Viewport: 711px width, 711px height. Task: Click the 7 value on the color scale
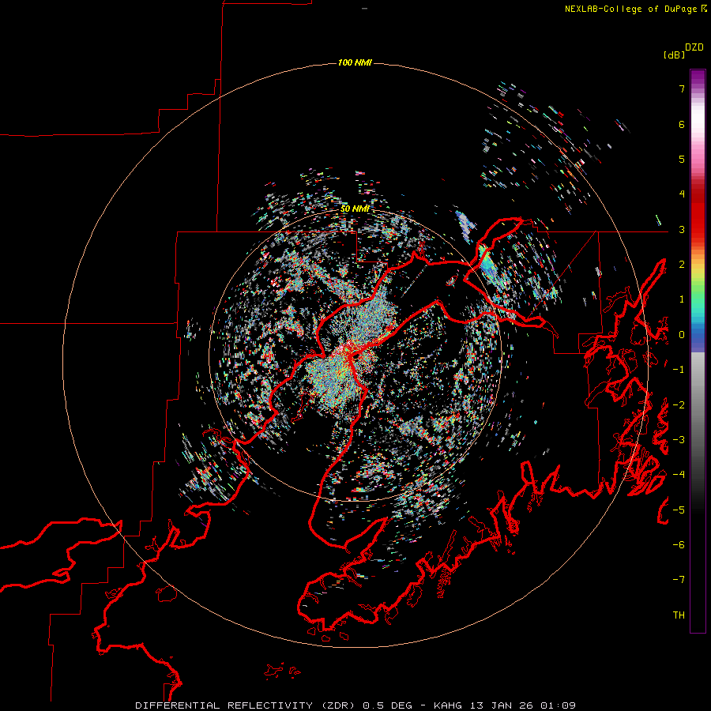(682, 88)
